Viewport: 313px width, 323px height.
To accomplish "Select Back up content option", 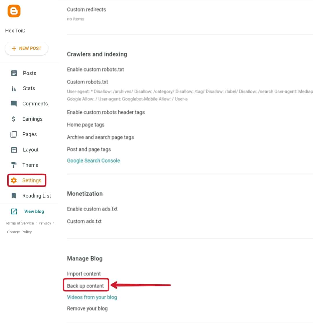I will [x=85, y=286].
